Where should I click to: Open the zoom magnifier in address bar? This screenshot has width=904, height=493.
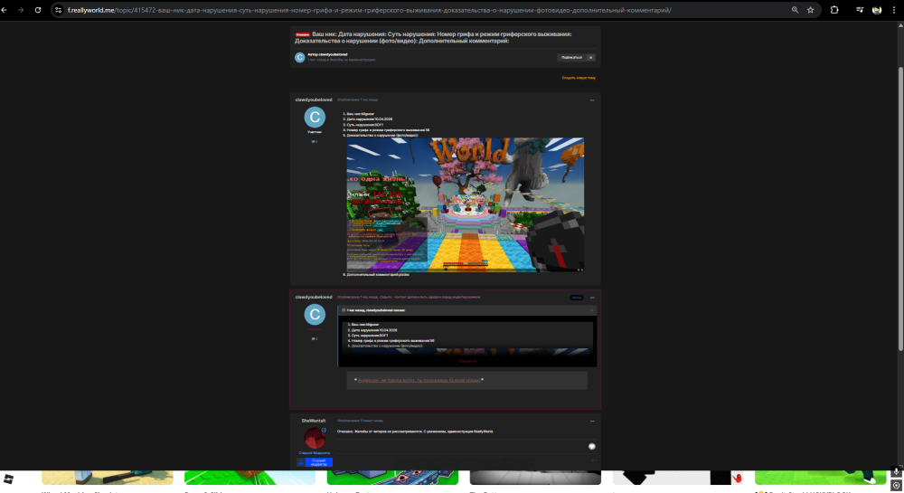point(795,10)
